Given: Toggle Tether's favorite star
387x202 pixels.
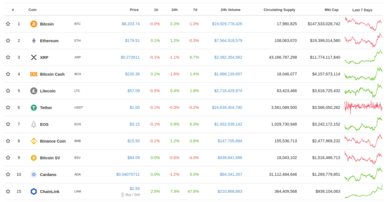Looking at the screenshot, I should pyautogui.click(x=8, y=108).
